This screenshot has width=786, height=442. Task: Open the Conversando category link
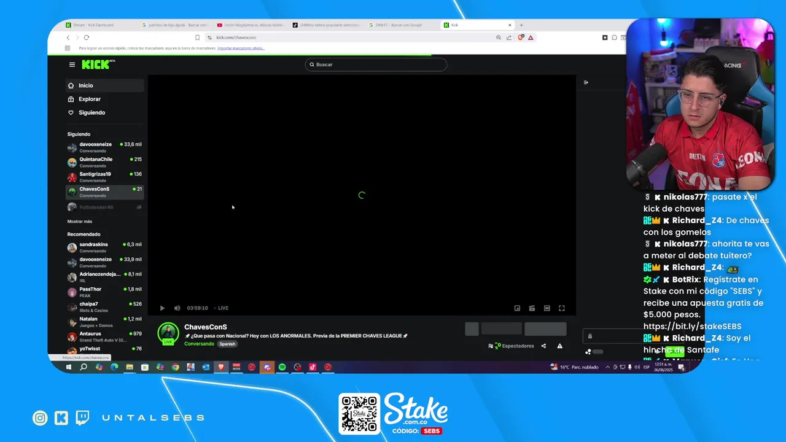coord(199,344)
